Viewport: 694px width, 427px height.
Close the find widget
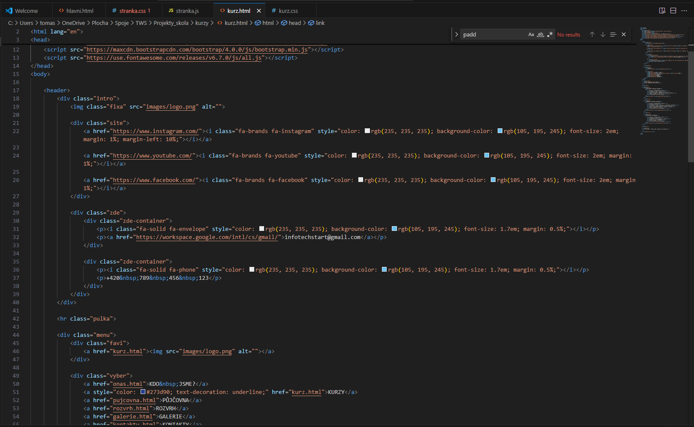pos(624,34)
